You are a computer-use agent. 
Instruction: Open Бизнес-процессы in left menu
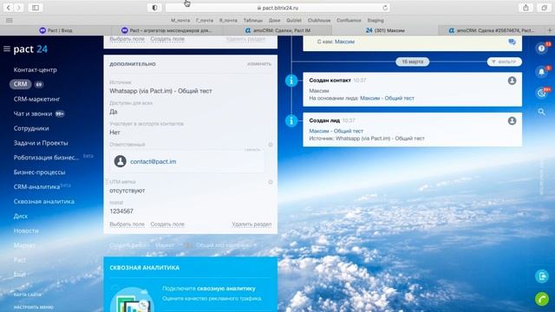point(39,172)
